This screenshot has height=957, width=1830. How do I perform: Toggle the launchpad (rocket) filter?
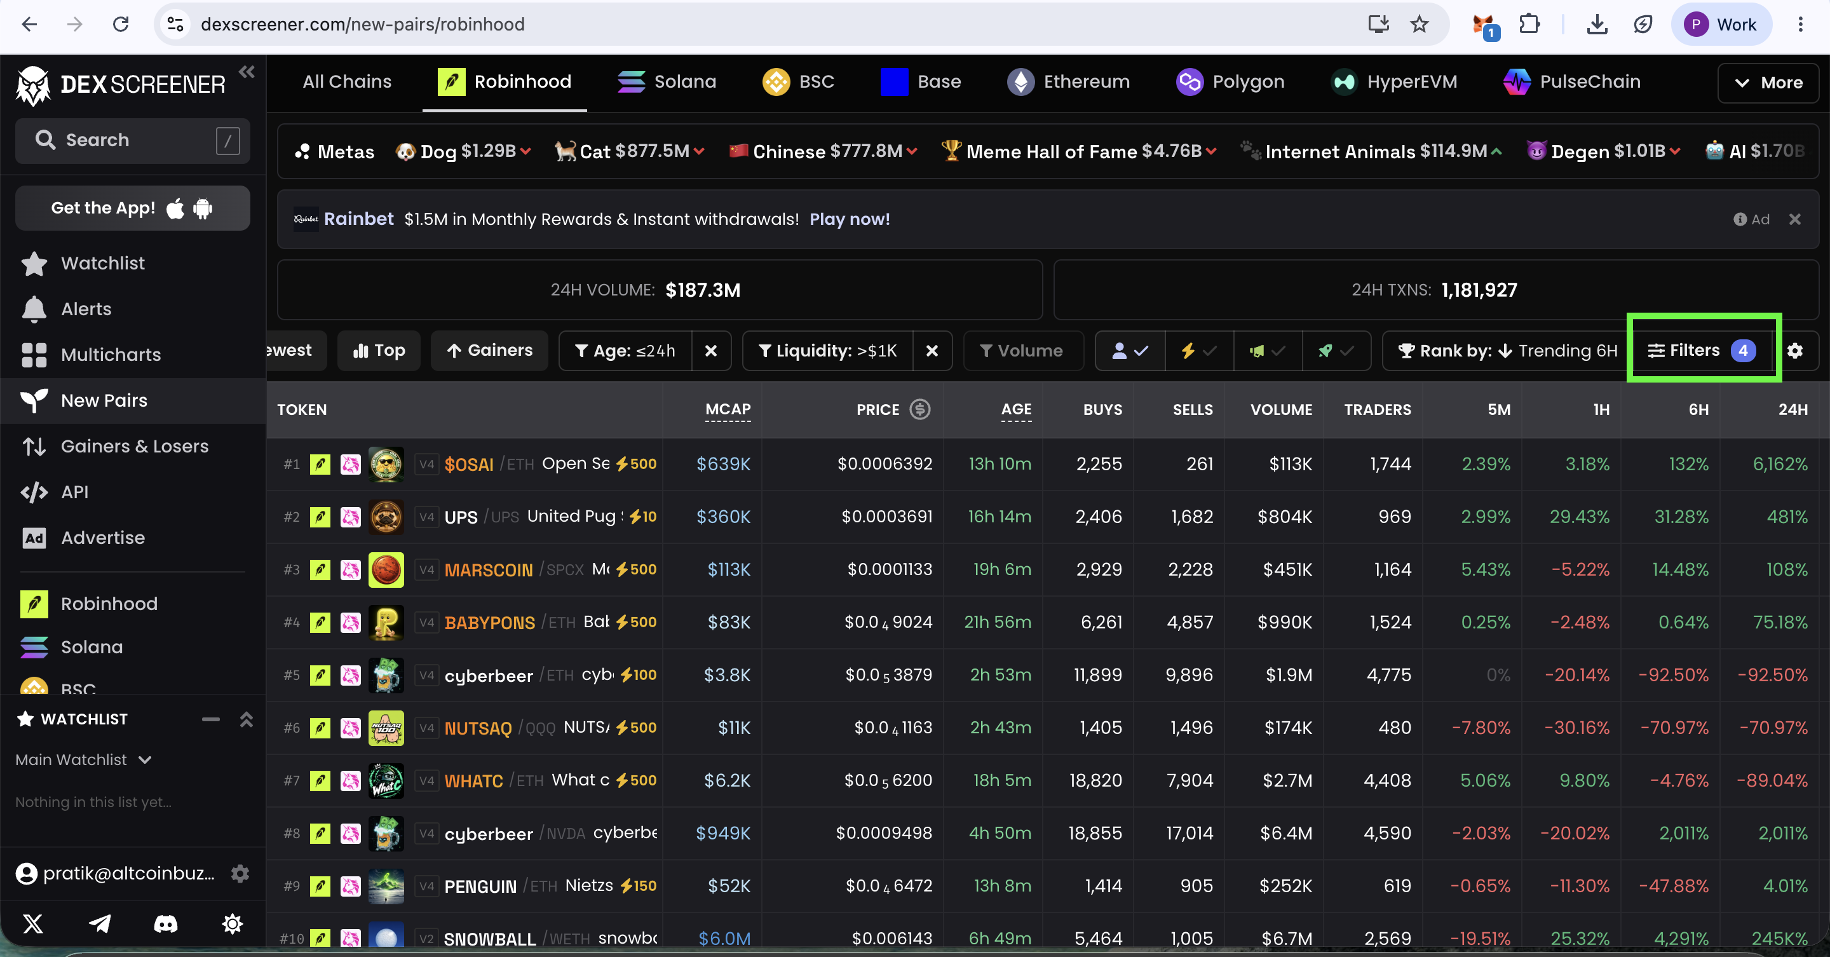click(1336, 350)
